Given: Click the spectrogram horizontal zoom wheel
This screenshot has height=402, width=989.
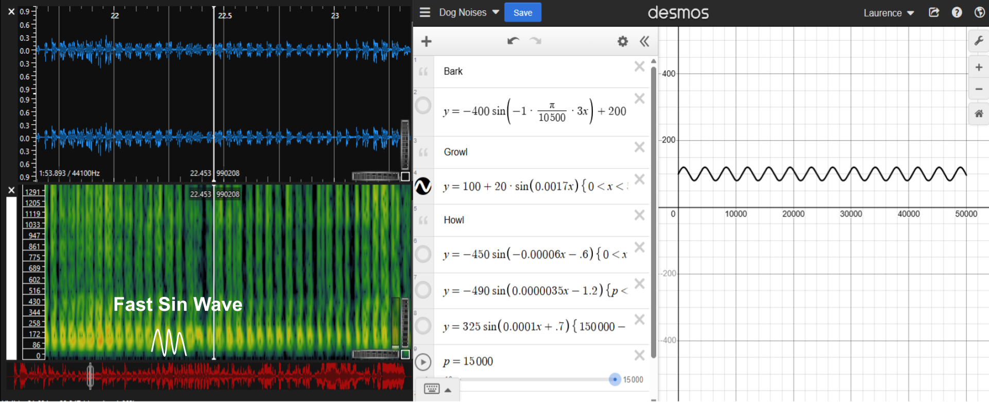Looking at the screenshot, I should click(x=376, y=354).
